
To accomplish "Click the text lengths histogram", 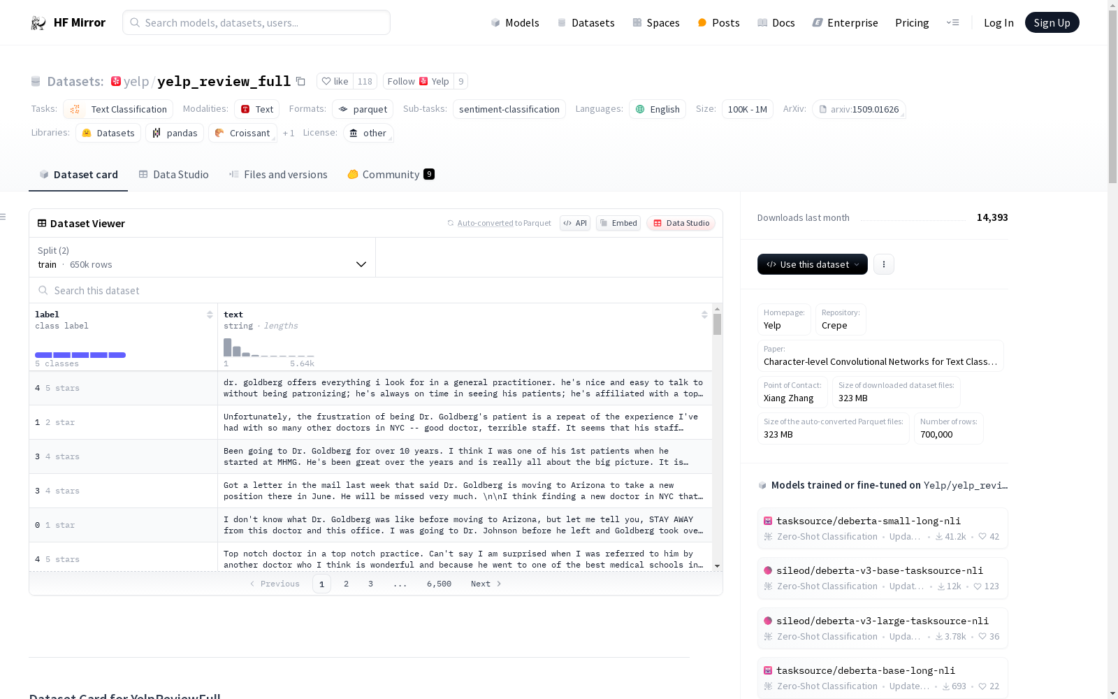I will [x=269, y=347].
